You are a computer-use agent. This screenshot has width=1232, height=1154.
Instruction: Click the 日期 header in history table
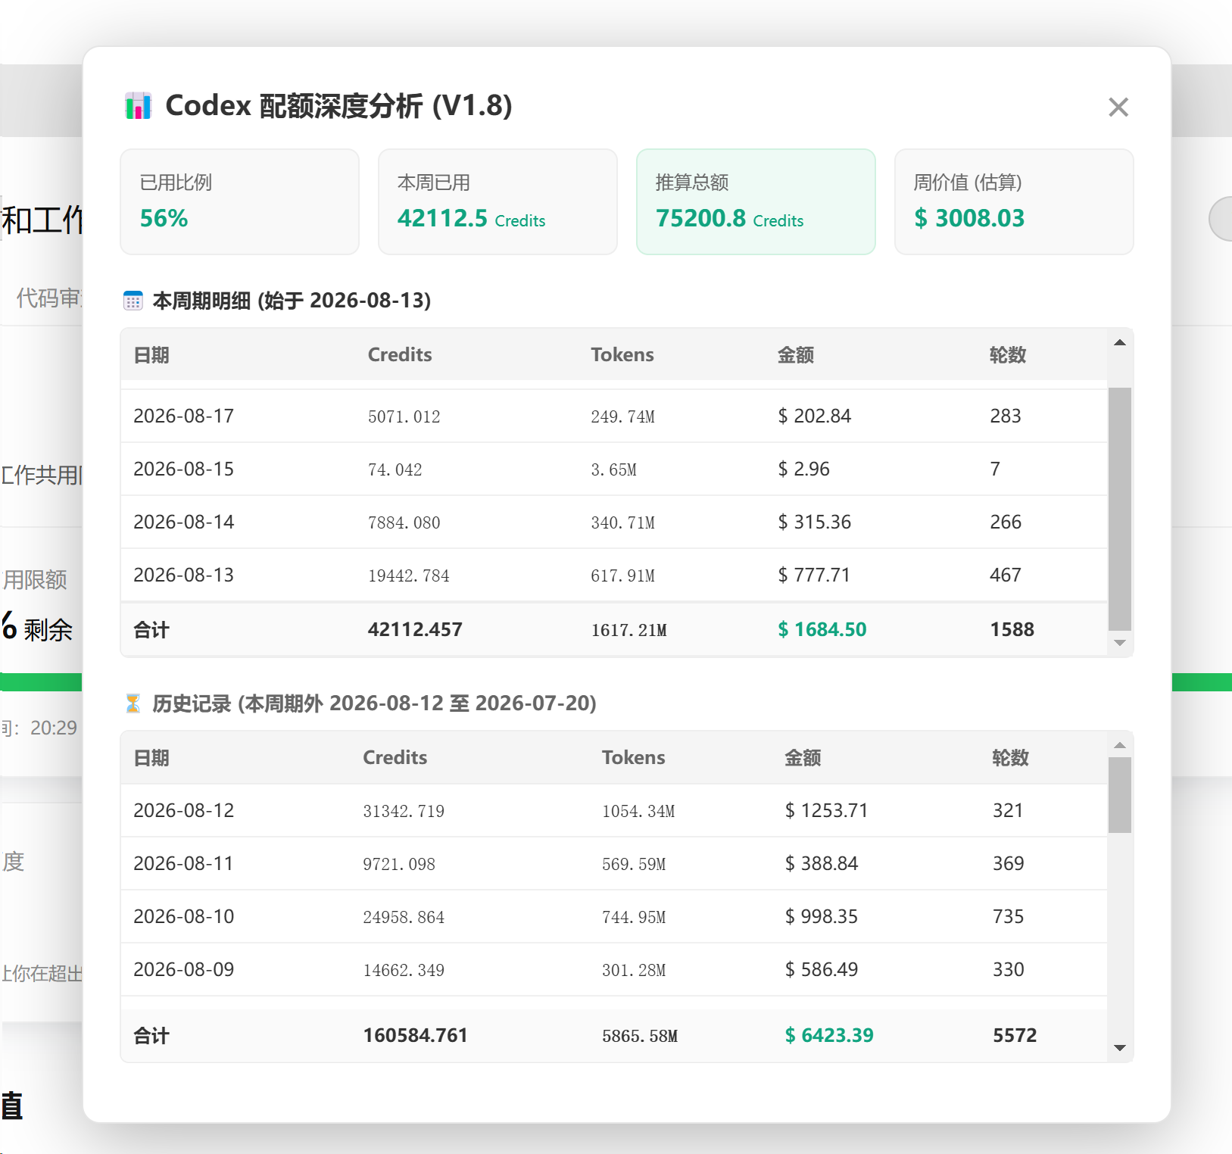[151, 758]
